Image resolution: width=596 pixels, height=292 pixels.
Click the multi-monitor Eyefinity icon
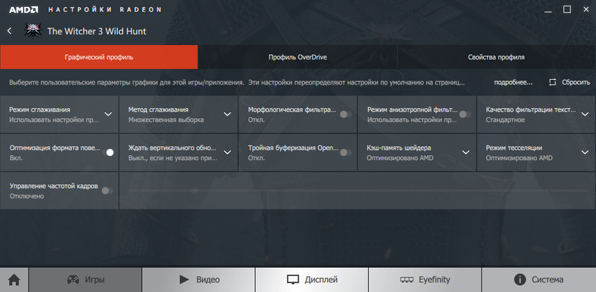pyautogui.click(x=407, y=280)
